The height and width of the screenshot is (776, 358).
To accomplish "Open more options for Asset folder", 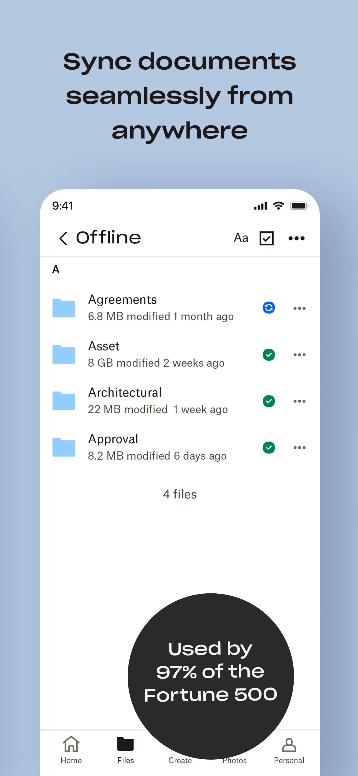I will [x=299, y=355].
